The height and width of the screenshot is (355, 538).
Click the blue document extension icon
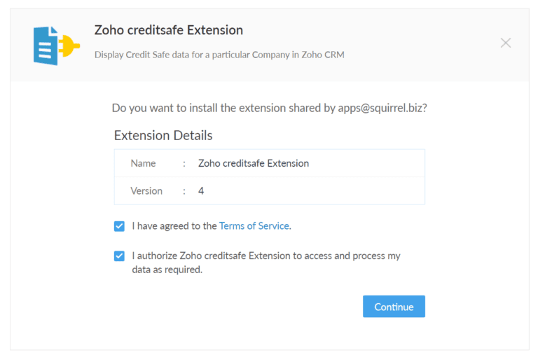(x=46, y=46)
